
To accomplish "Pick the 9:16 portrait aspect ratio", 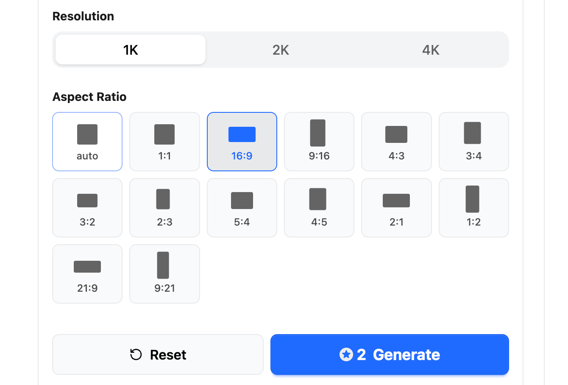I will (x=319, y=142).
